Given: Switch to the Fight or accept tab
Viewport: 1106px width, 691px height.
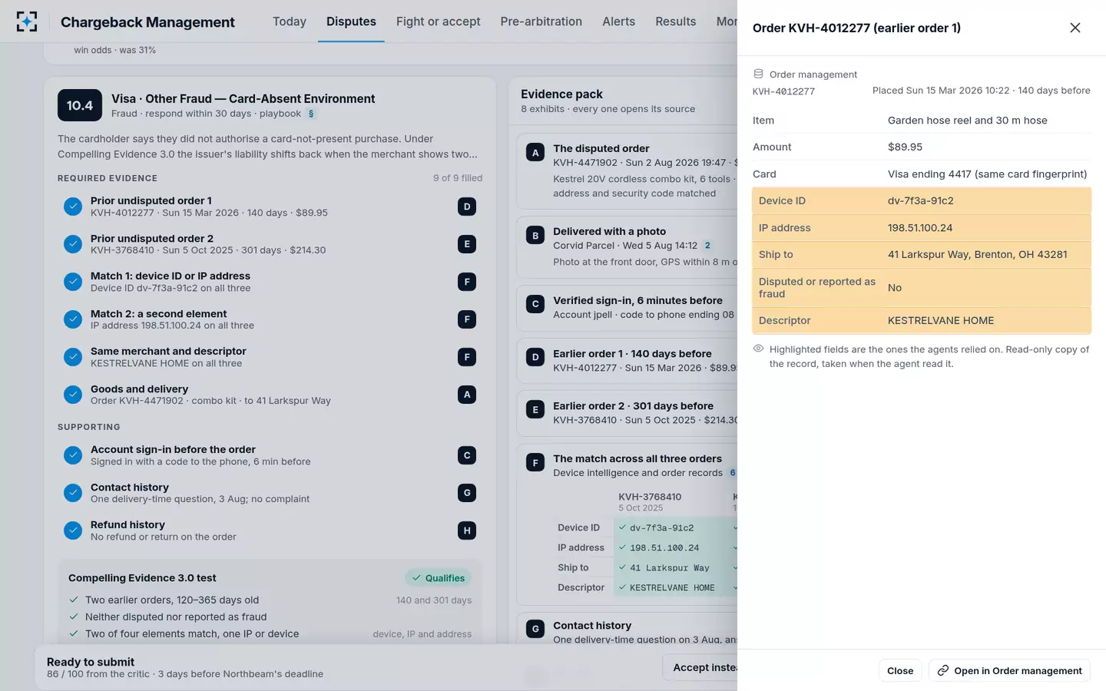Looking at the screenshot, I should (439, 21).
